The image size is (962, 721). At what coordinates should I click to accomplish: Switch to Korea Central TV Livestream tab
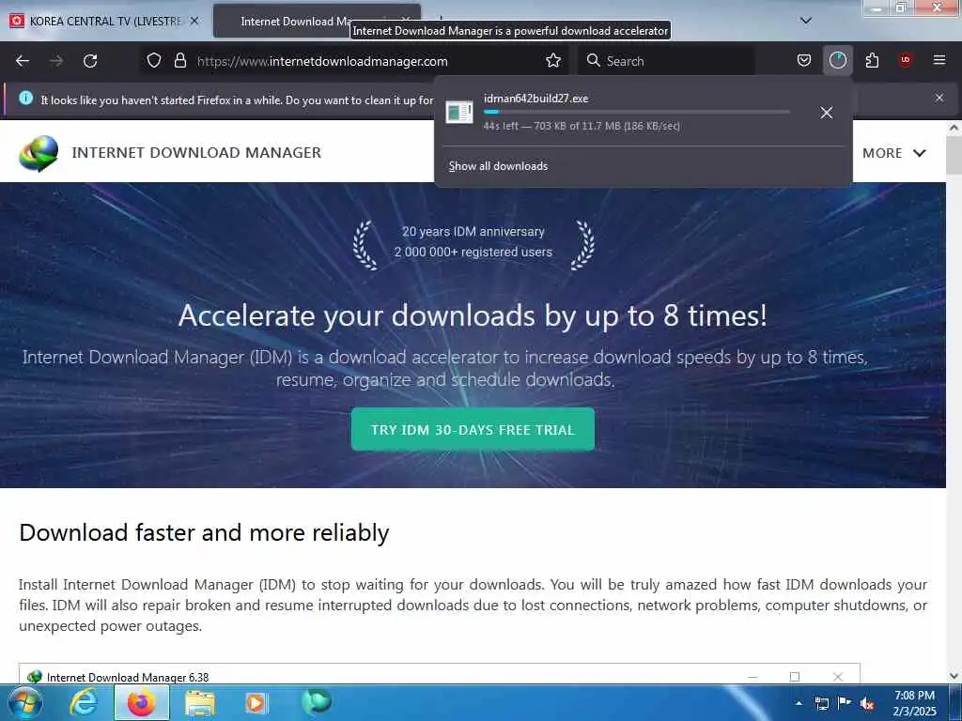[x=105, y=21]
